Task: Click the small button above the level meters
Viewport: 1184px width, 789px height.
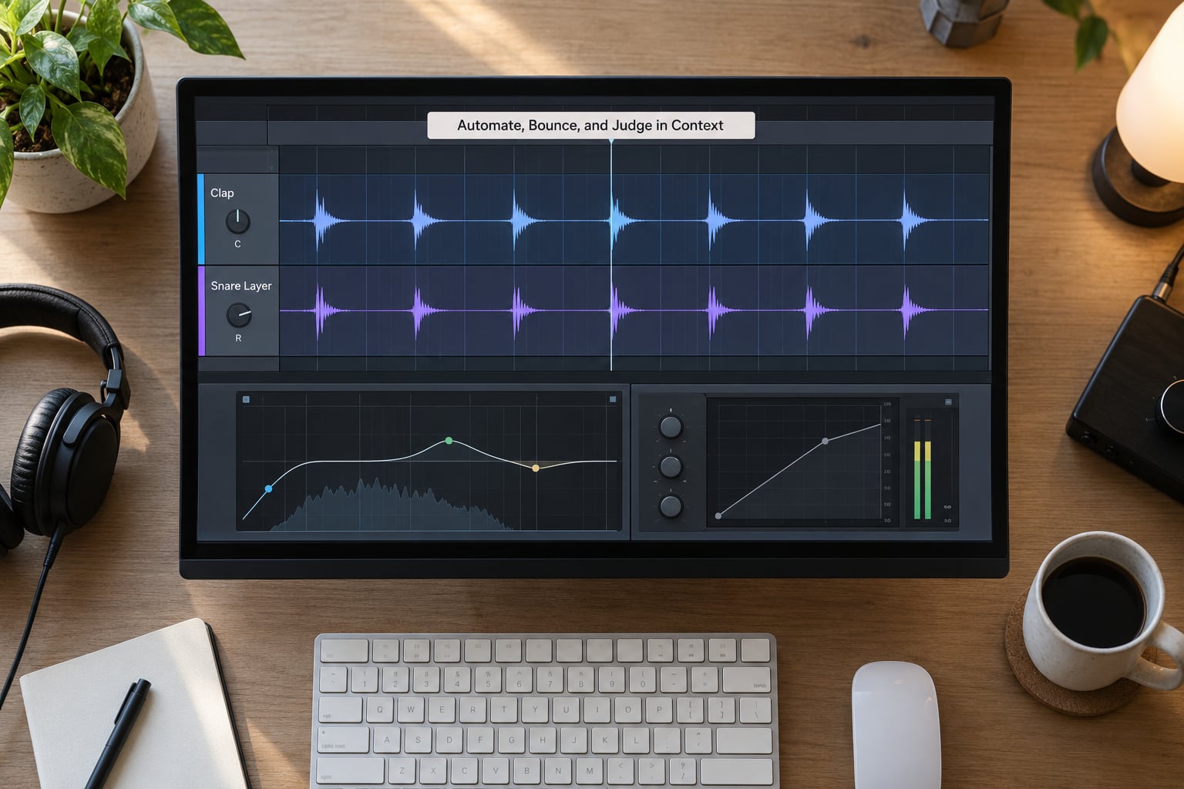Action: pyautogui.click(x=948, y=401)
